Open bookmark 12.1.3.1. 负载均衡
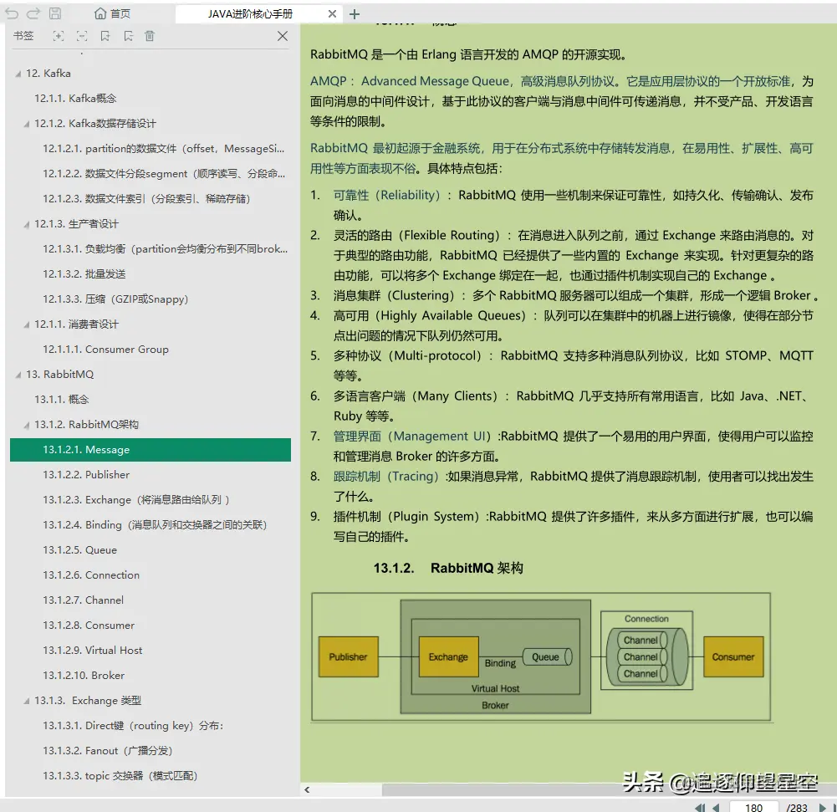 (165, 248)
